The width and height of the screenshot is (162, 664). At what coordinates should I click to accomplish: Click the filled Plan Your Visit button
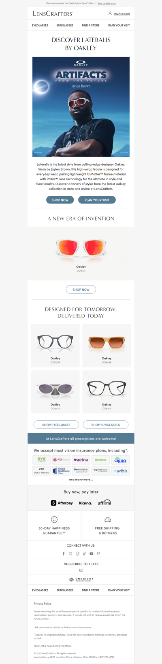click(97, 200)
